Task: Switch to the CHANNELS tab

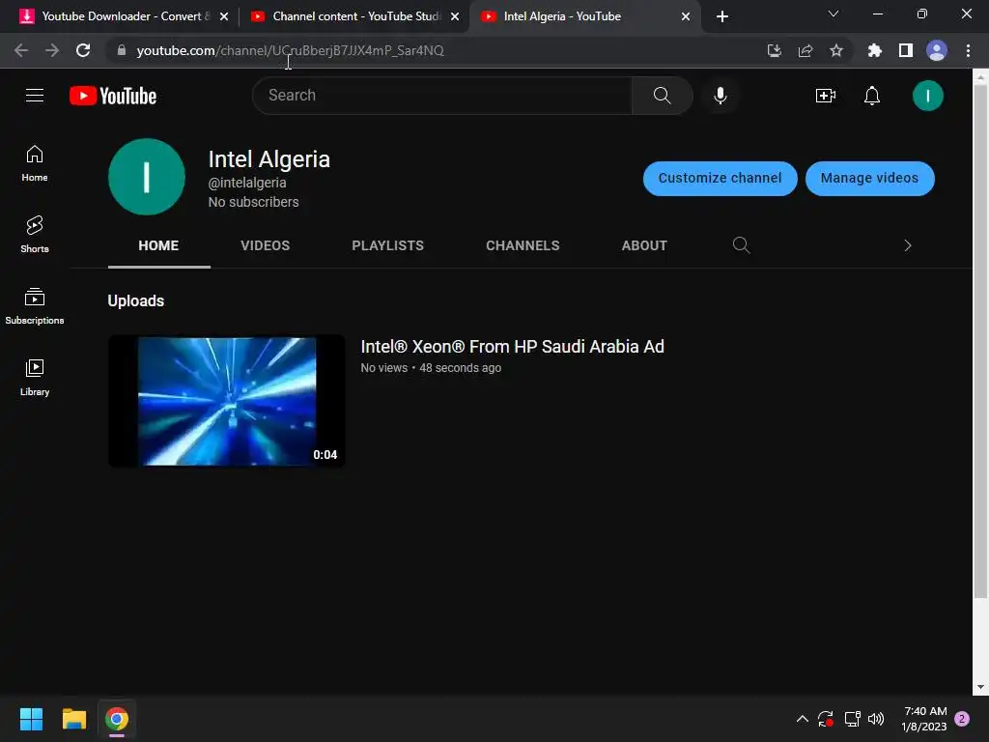Action: [523, 245]
